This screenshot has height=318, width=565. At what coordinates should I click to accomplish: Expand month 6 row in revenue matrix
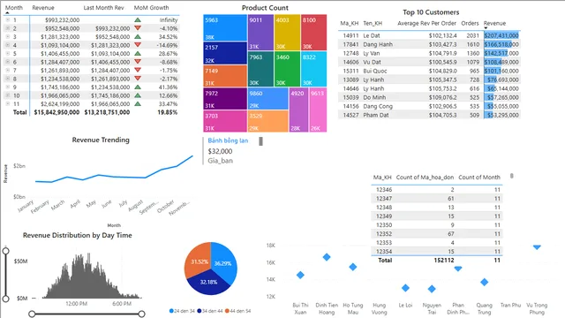(8, 62)
